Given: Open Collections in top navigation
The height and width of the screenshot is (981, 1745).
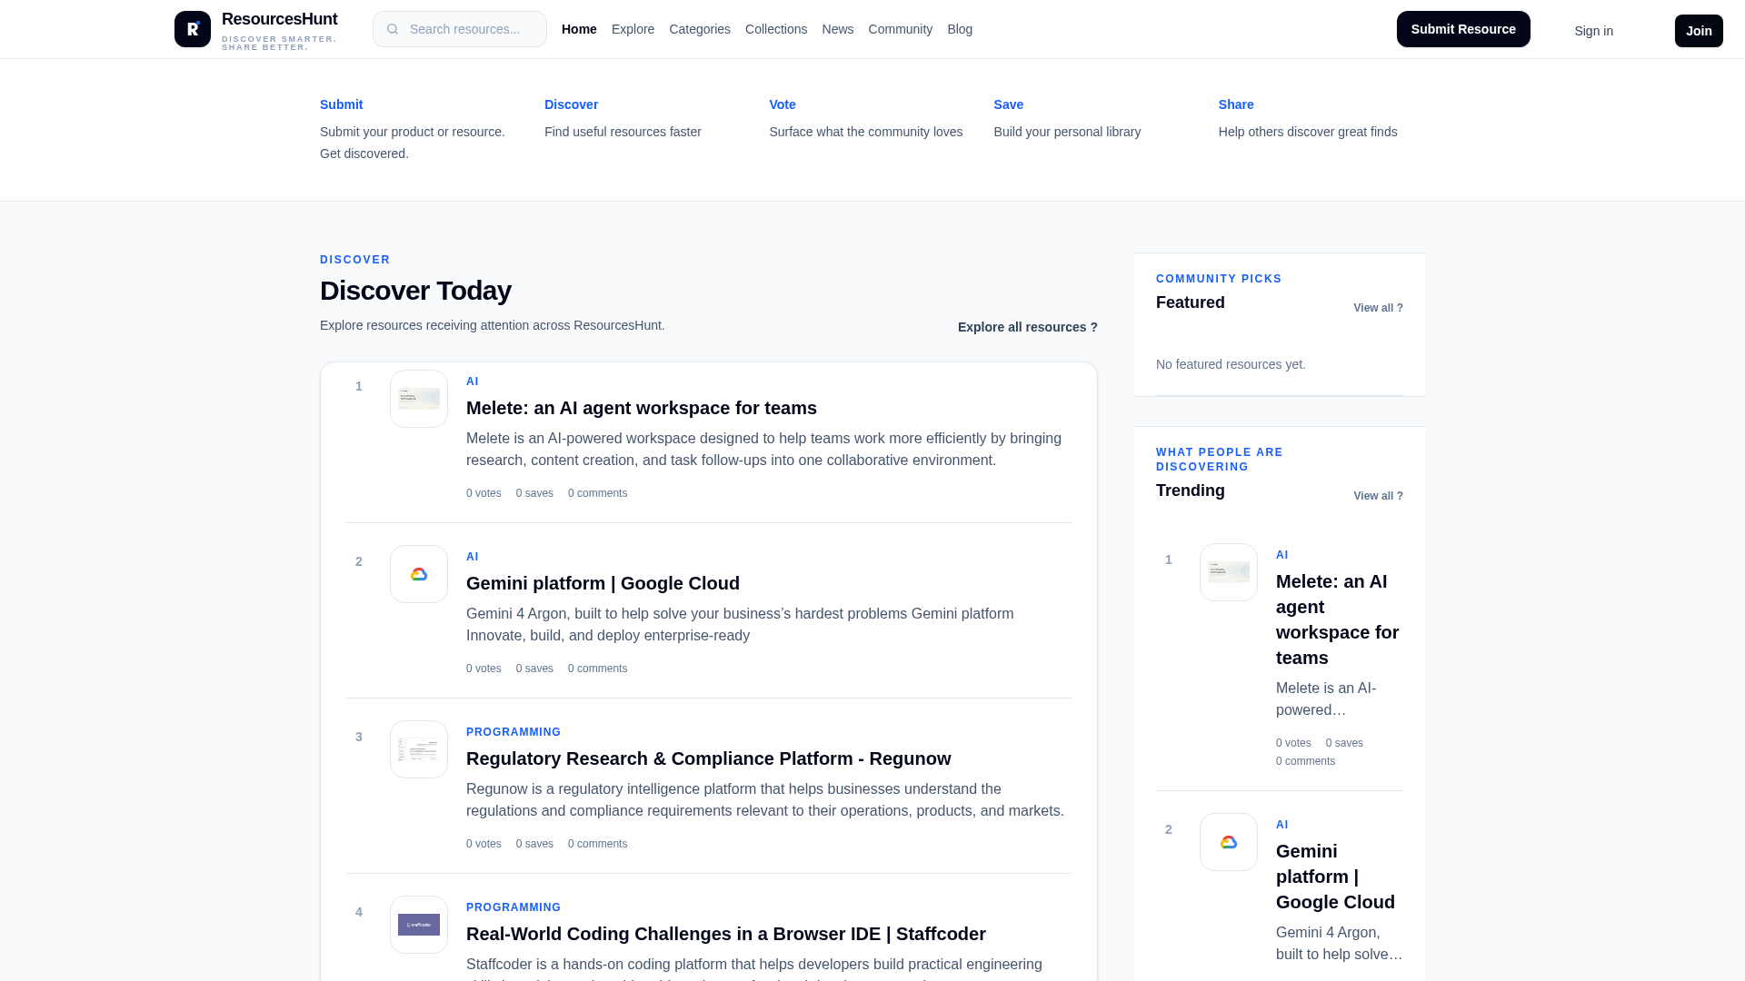Looking at the screenshot, I should coord(776,29).
